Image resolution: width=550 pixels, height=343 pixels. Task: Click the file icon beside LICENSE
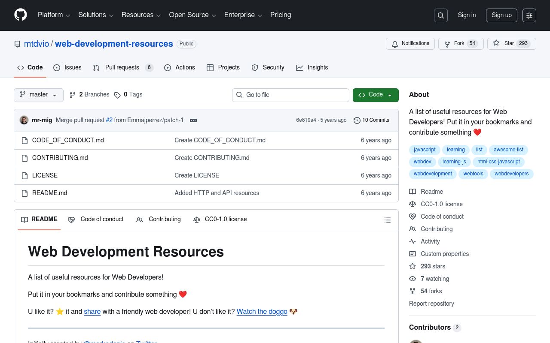pos(24,176)
